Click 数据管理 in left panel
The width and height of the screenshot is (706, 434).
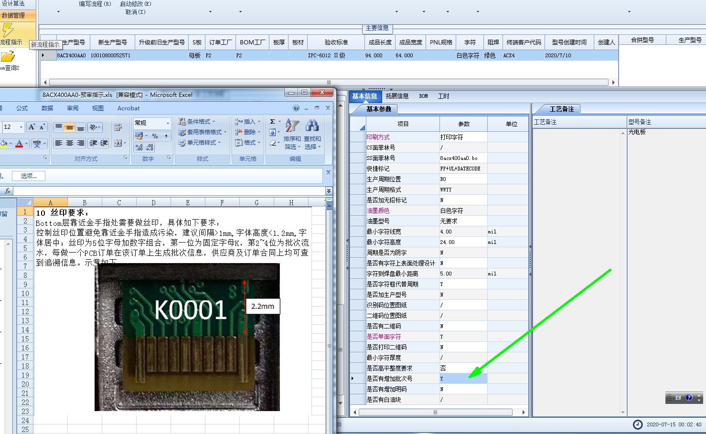18,15
